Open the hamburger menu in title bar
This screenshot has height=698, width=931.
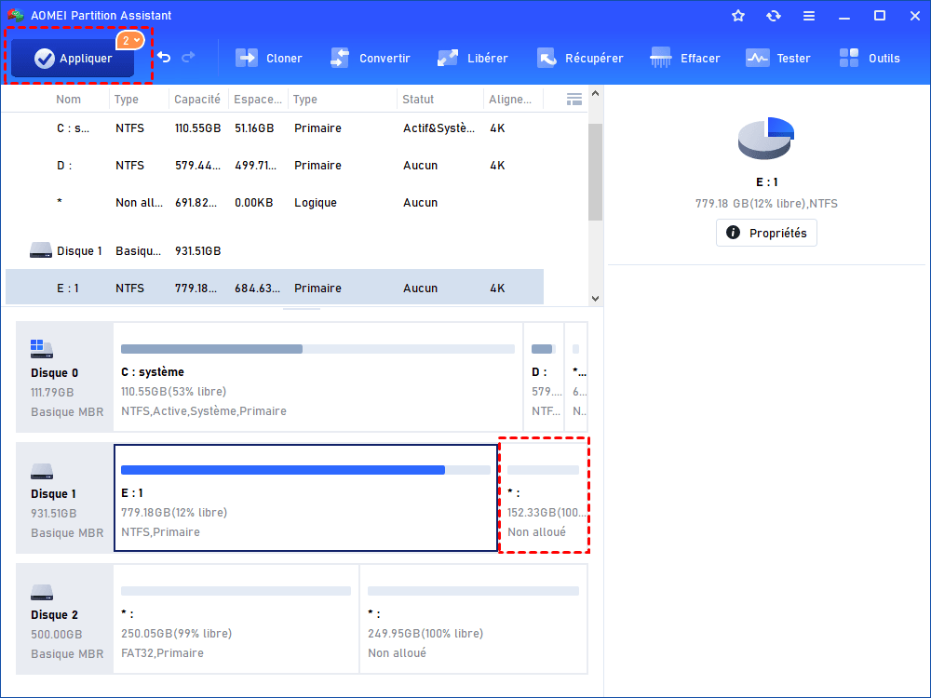point(809,16)
